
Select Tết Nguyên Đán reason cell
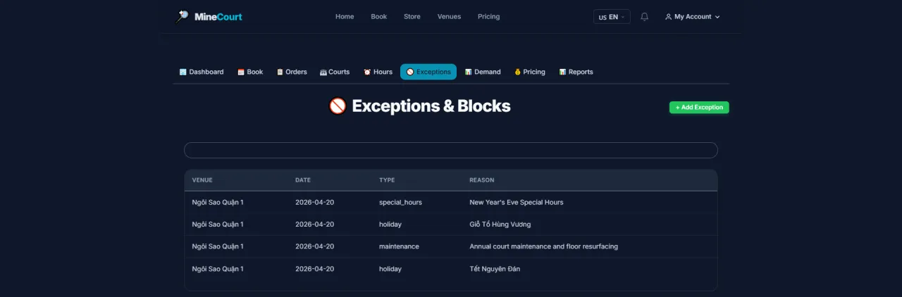(495, 269)
